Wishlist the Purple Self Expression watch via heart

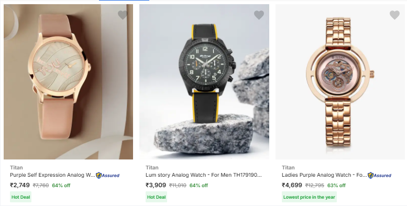[x=123, y=15]
